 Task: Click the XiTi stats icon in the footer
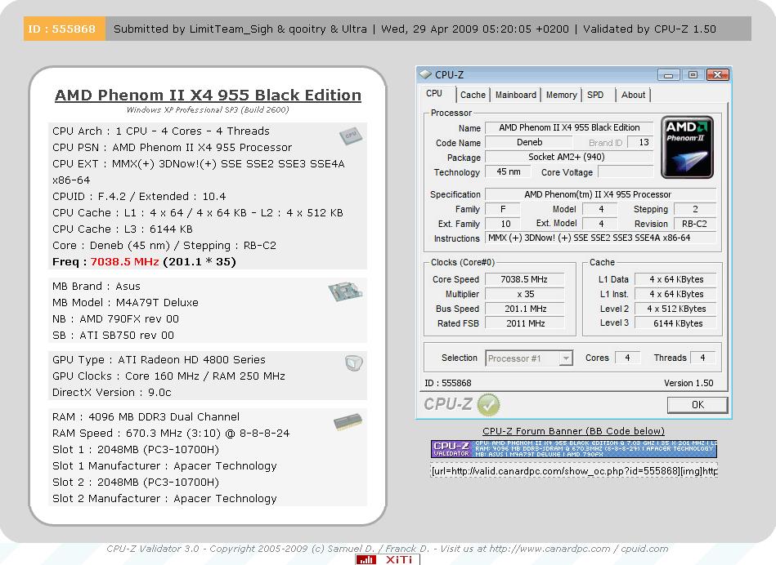coord(388,559)
